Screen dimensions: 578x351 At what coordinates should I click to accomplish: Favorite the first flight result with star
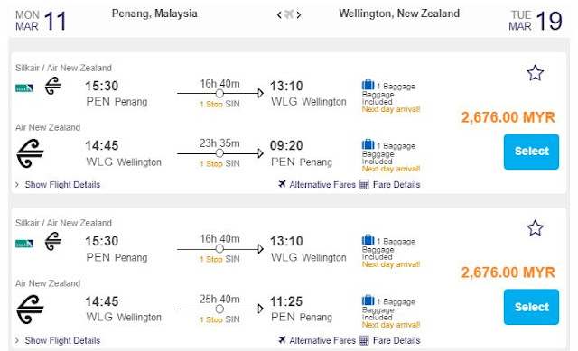[535, 73]
